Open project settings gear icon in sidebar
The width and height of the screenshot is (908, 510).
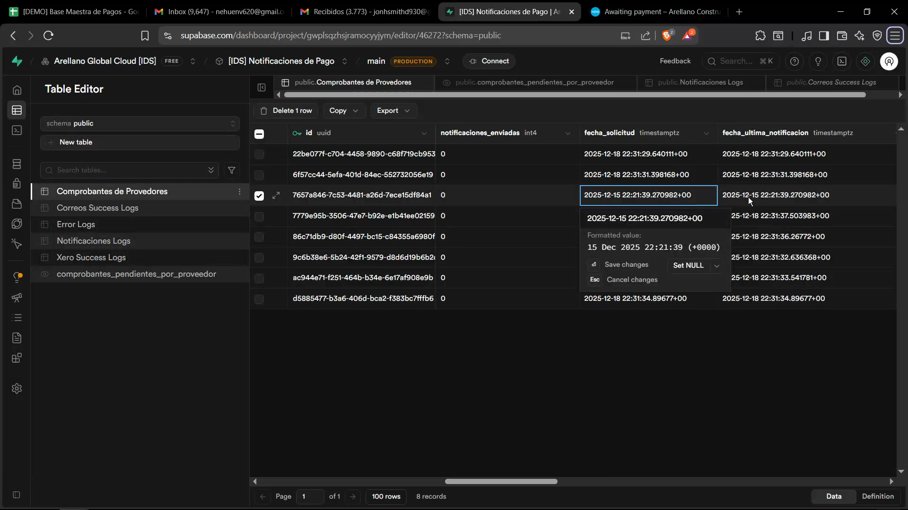[17, 388]
